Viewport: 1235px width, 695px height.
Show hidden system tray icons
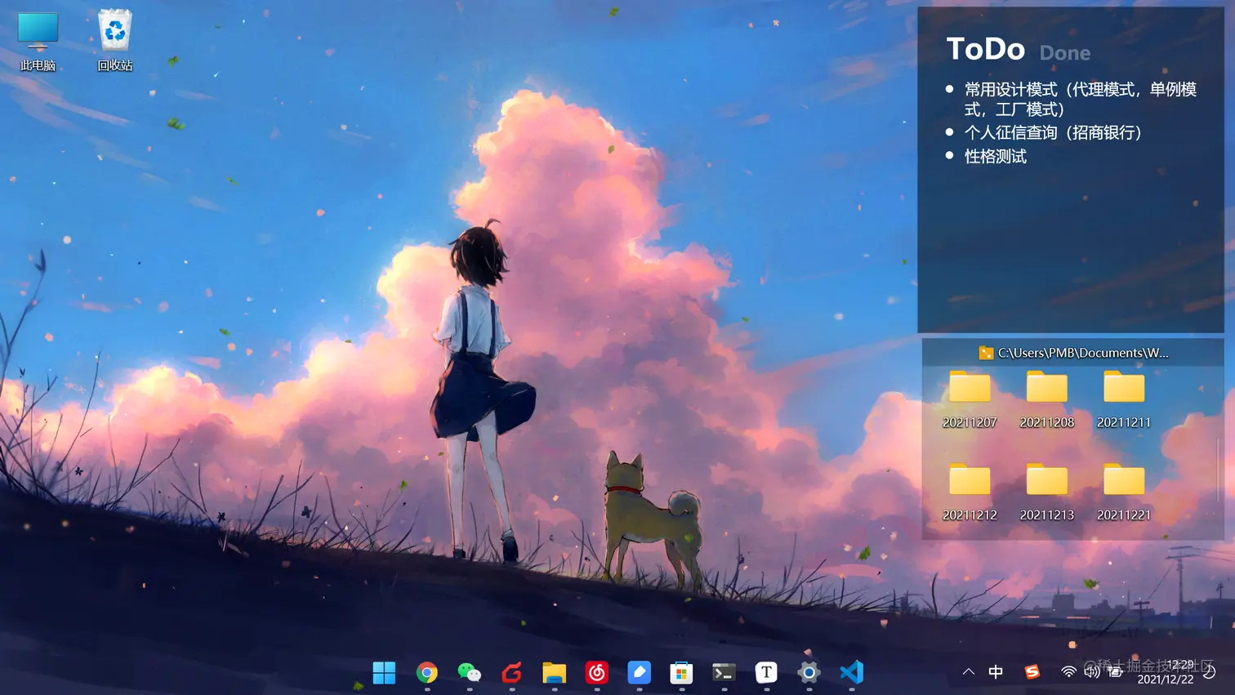point(969,672)
